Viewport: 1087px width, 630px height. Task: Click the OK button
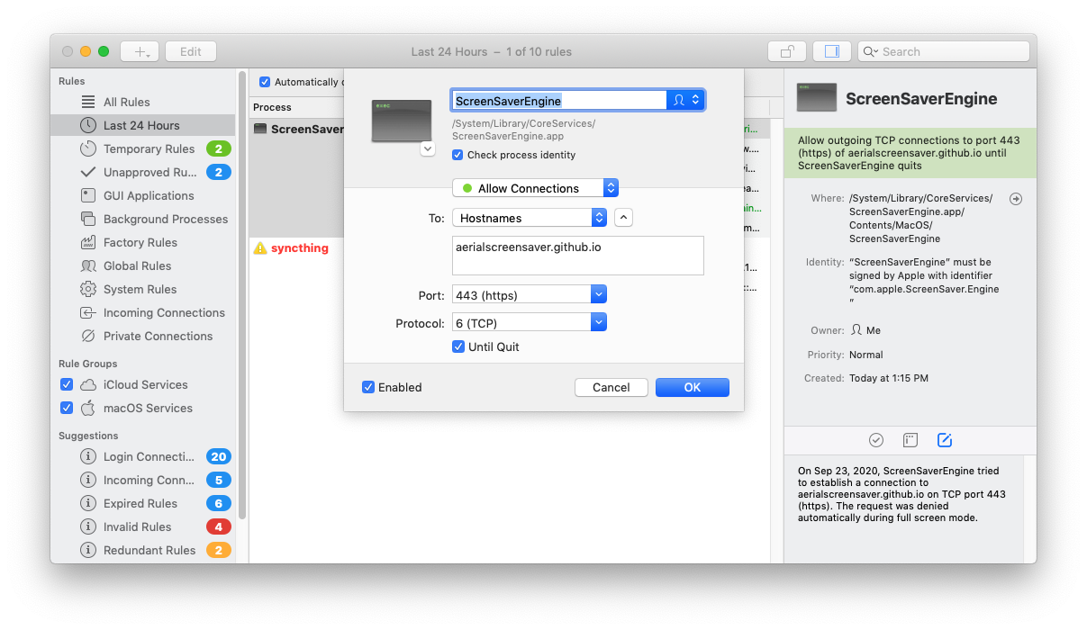pyautogui.click(x=693, y=387)
